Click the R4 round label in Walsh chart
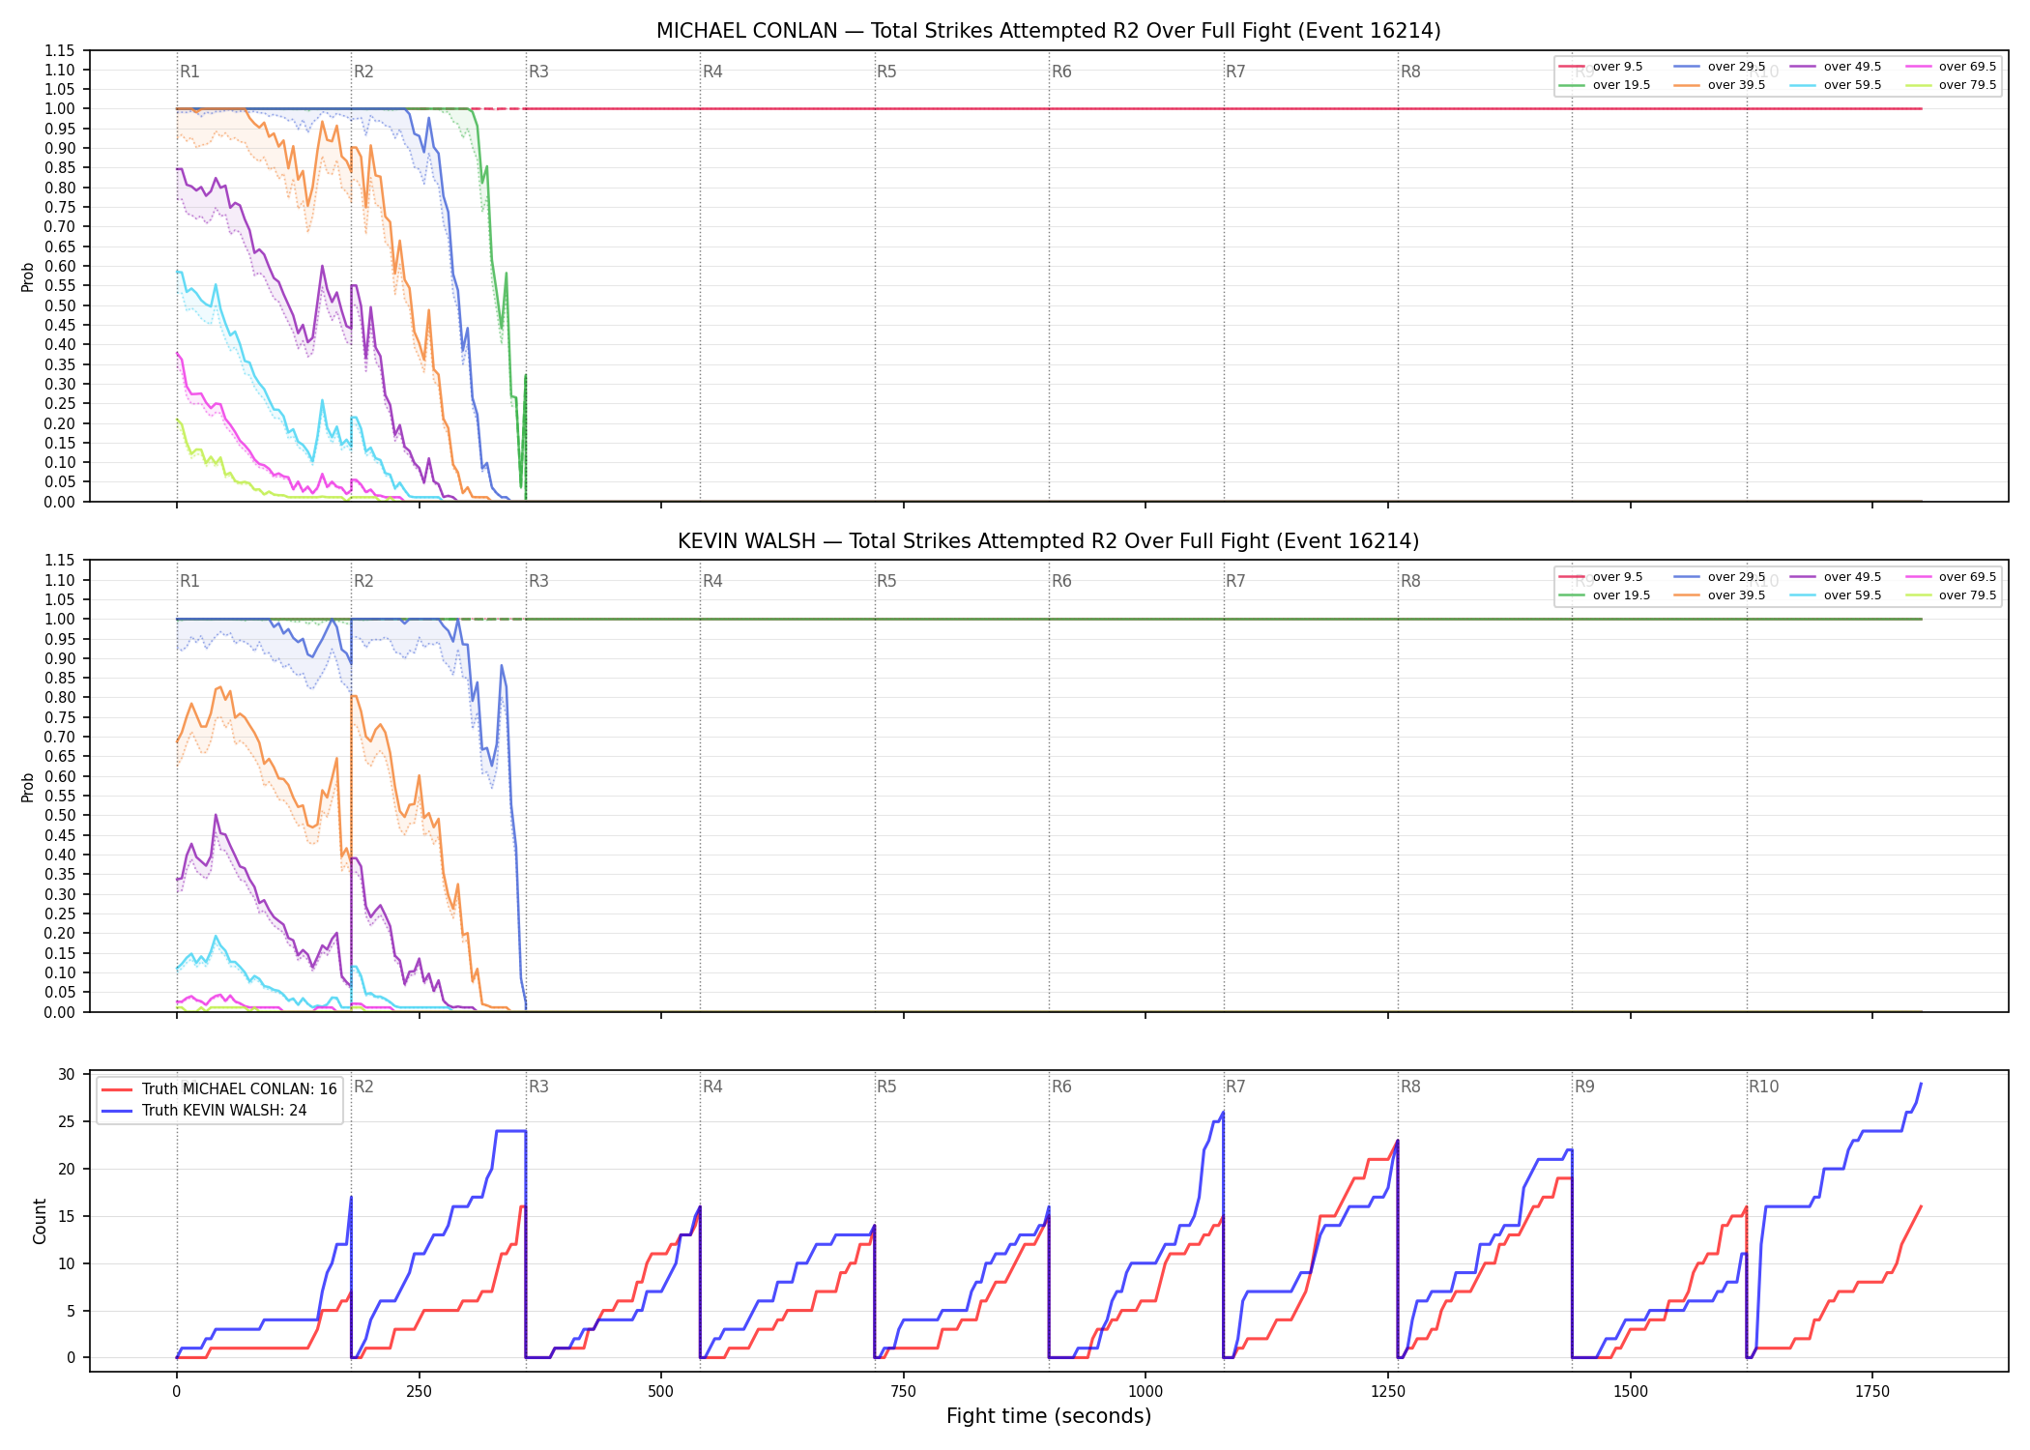 [x=712, y=581]
